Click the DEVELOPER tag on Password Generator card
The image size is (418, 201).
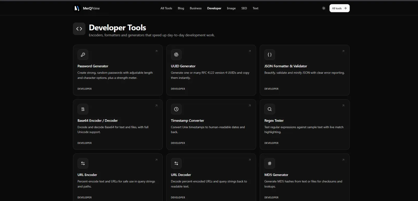point(84,89)
